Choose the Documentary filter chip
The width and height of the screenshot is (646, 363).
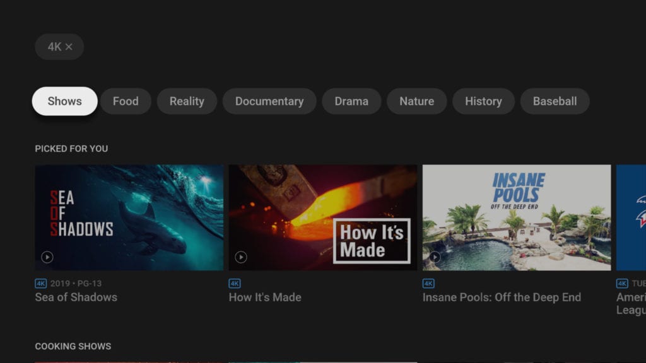click(x=269, y=101)
